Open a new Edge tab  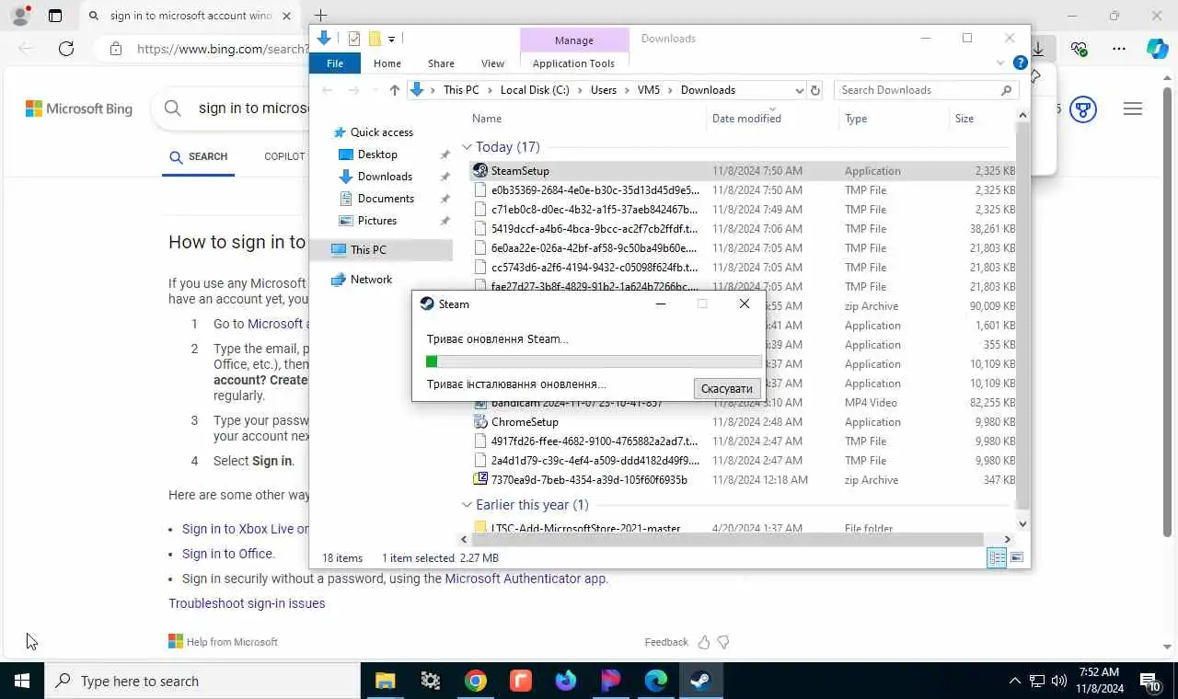coord(320,16)
